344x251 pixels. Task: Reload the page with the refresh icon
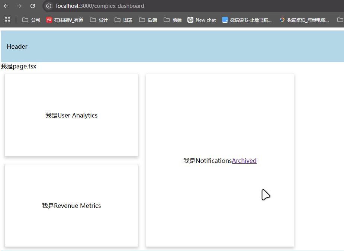click(33, 6)
